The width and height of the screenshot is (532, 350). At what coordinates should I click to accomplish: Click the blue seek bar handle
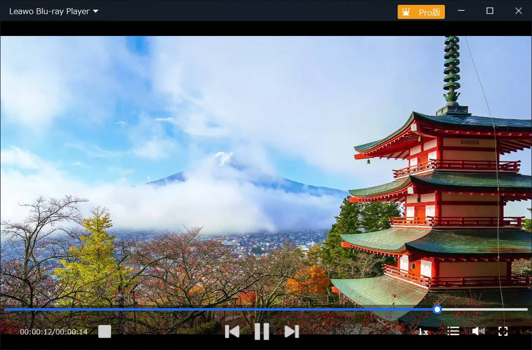tap(437, 310)
